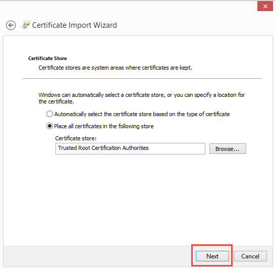
Task: Click the certificate wizard icon beside title
Action: [x=26, y=25]
